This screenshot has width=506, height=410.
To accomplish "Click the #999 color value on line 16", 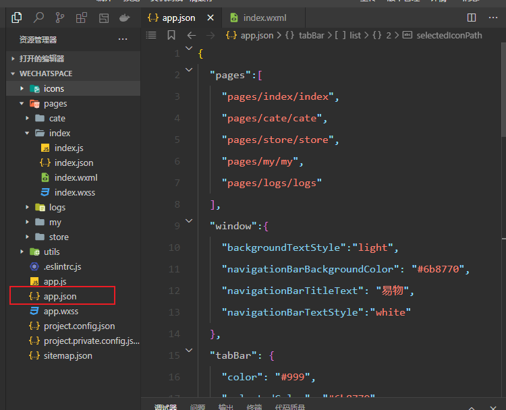I will 292,377.
